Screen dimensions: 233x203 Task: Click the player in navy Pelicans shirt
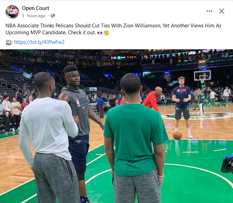click(182, 107)
